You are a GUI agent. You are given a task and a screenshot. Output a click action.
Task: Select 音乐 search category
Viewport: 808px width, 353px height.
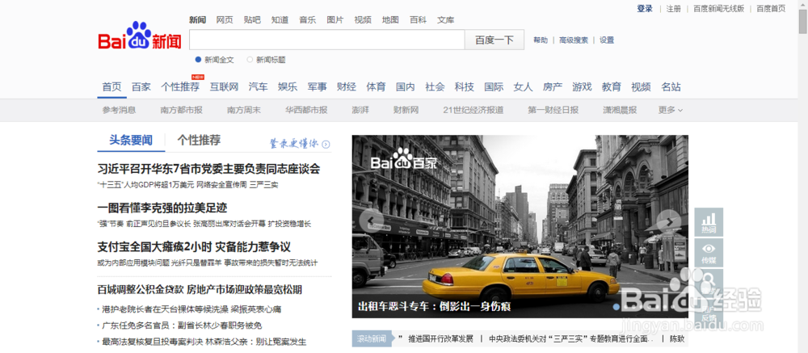[x=308, y=20]
